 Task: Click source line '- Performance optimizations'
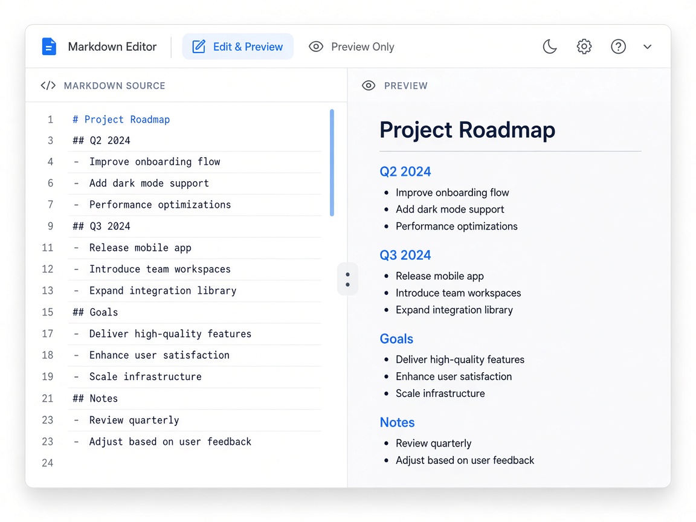click(152, 205)
